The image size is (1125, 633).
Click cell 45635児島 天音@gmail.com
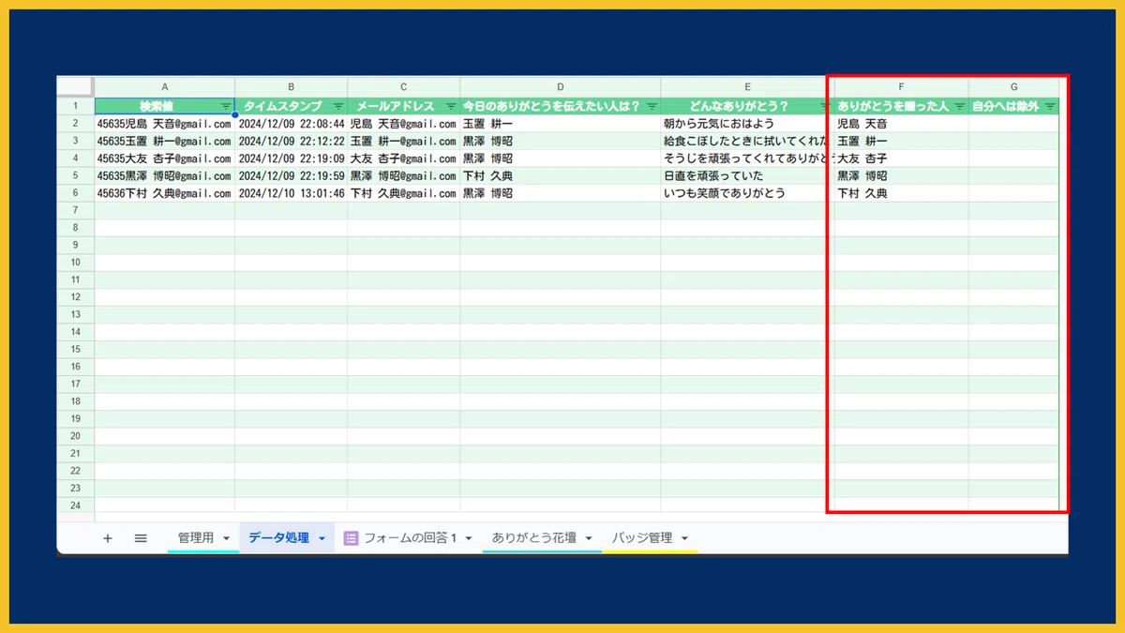point(164,123)
